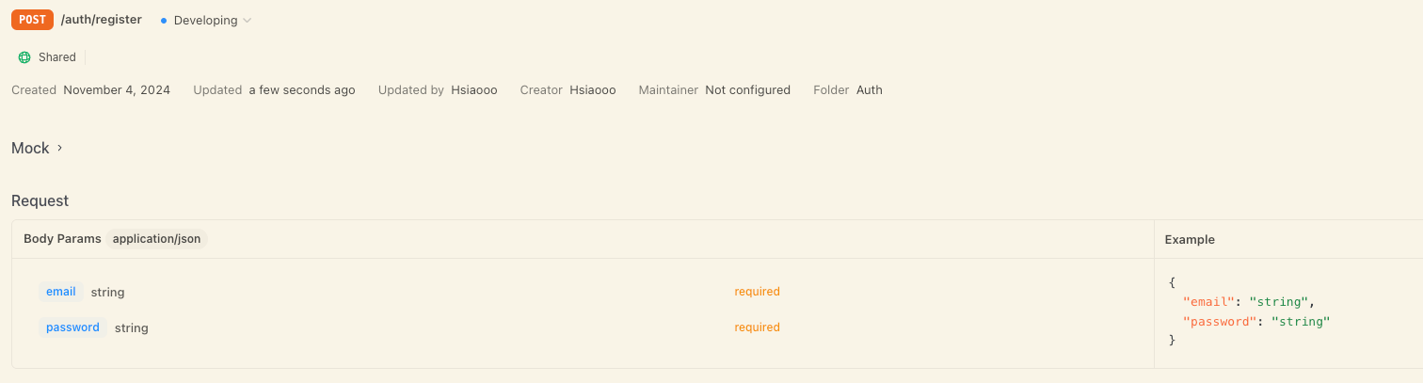Select the email parameter tag
This screenshot has width=1423, height=383.
tap(61, 292)
